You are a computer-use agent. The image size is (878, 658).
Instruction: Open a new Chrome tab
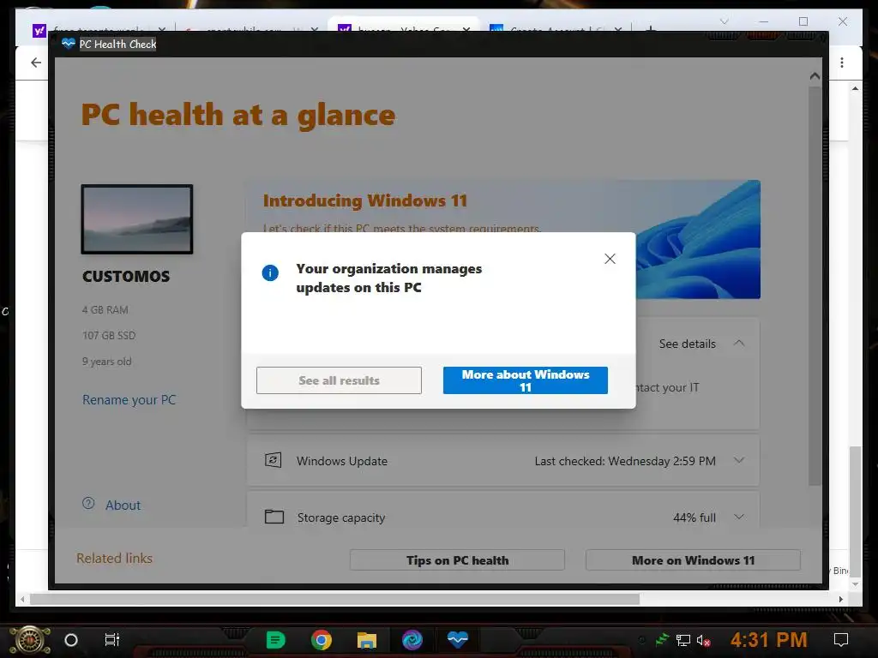pyautogui.click(x=650, y=28)
